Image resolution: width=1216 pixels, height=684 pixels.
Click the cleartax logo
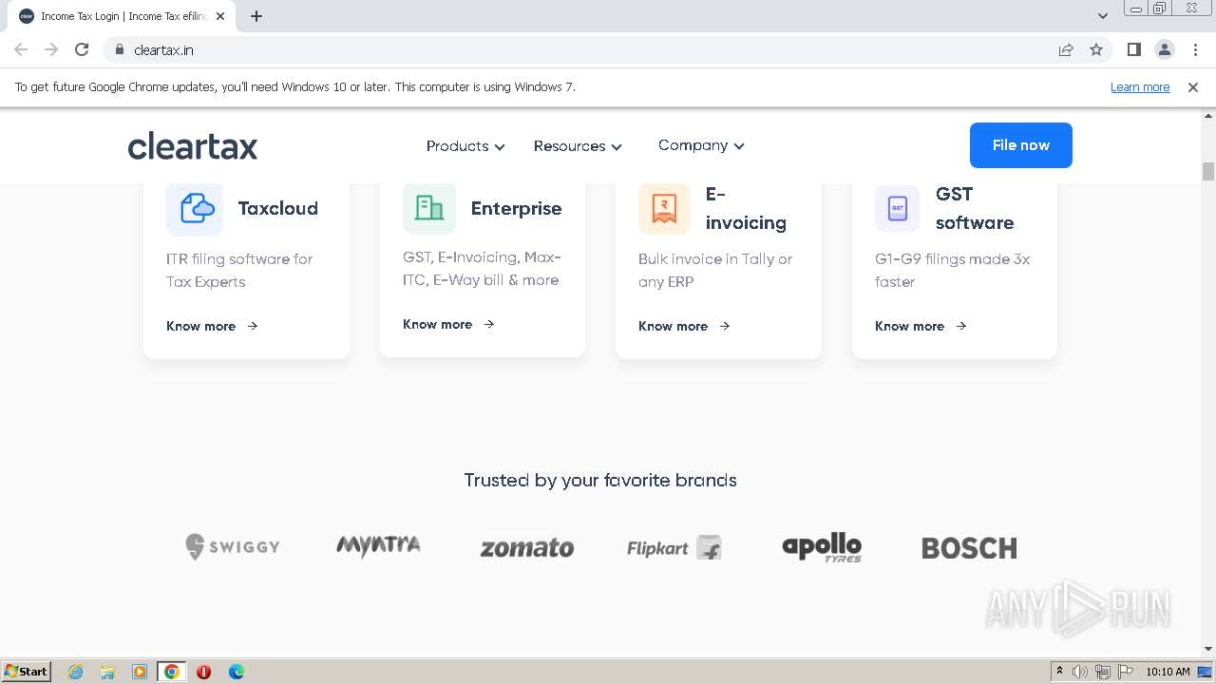[193, 146]
